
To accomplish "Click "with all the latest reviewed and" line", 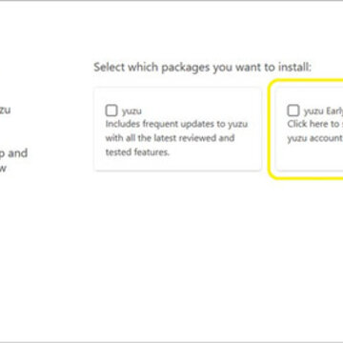I will (x=170, y=138).
